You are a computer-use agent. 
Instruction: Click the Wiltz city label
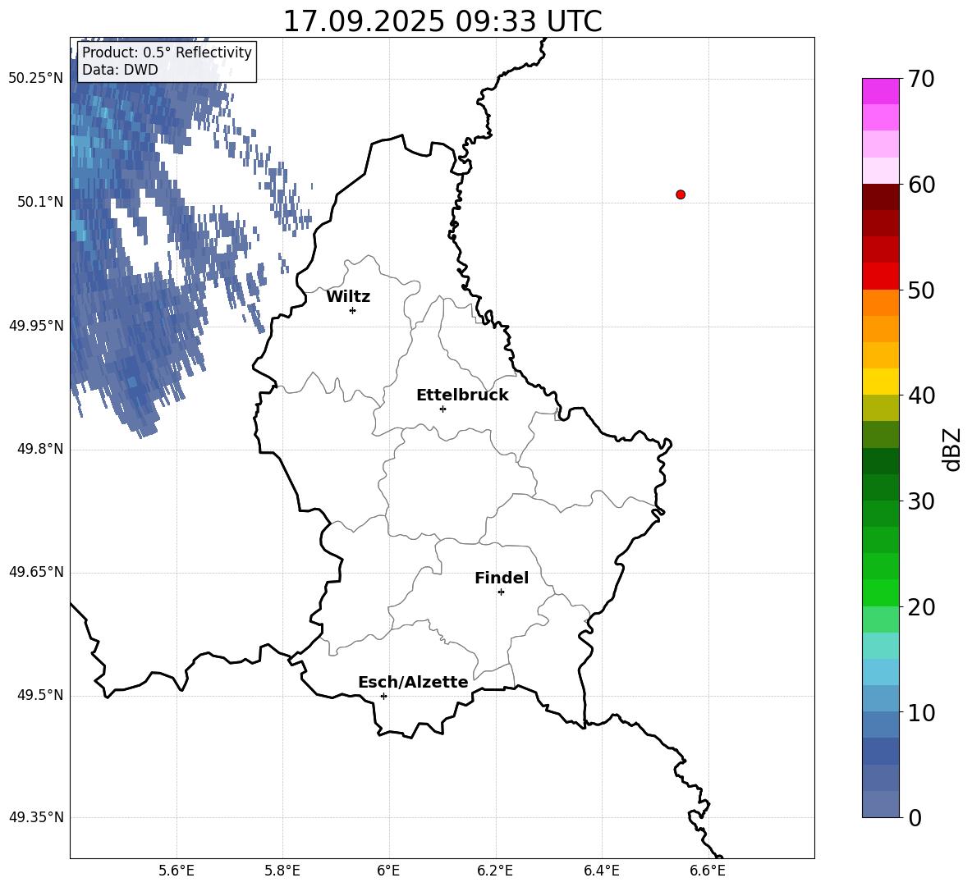[x=348, y=297]
